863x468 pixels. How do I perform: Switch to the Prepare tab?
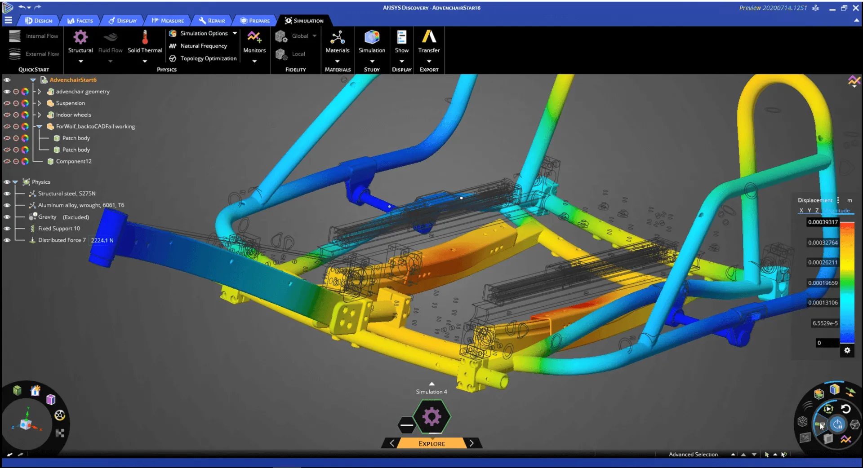pos(255,21)
